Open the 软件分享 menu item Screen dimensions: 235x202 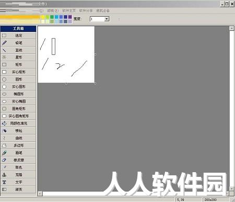point(86,10)
